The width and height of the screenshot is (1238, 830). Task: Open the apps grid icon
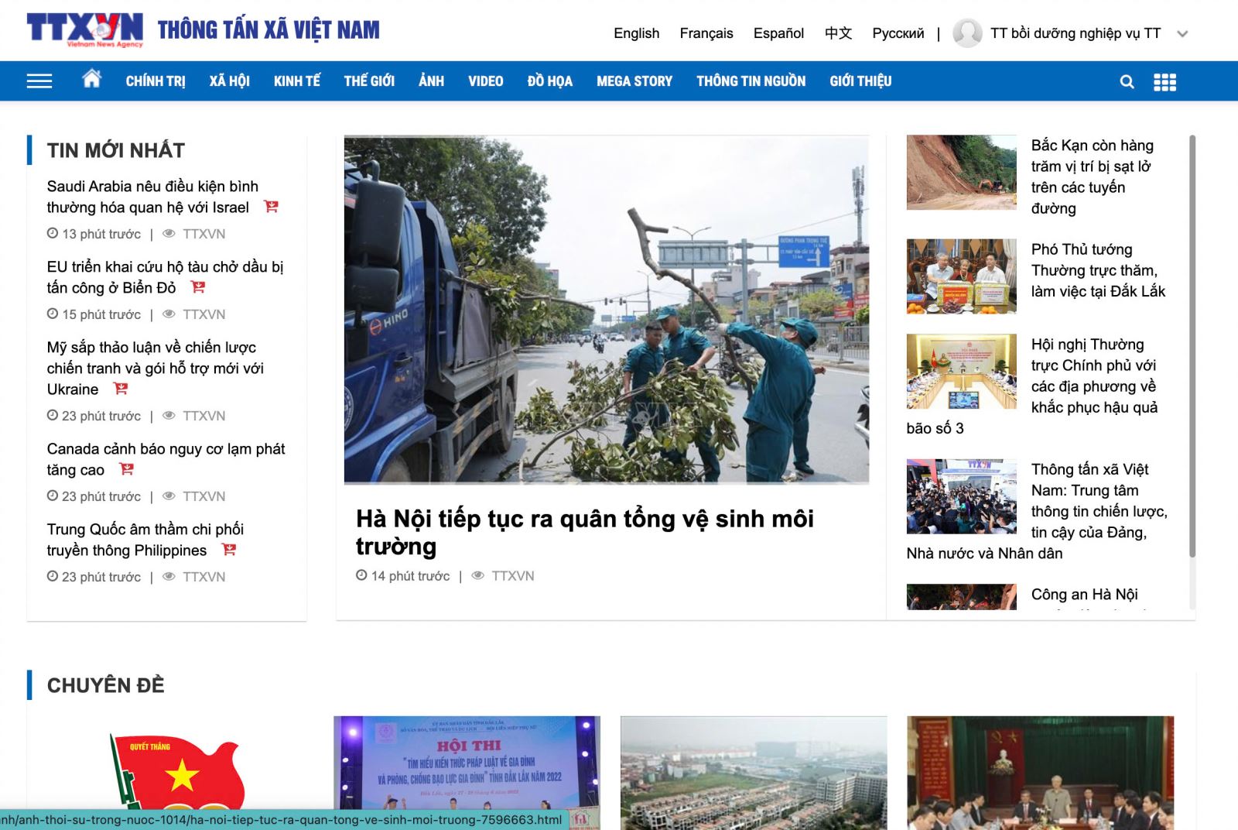click(x=1164, y=82)
